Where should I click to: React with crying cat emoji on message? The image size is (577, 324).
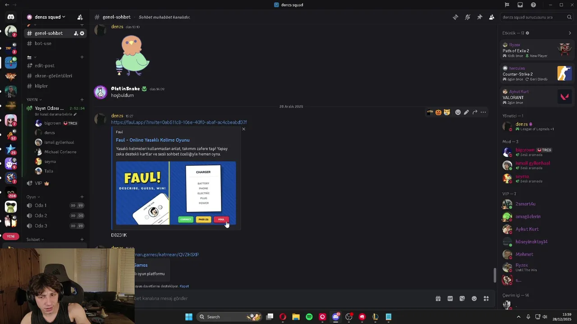[x=447, y=112]
